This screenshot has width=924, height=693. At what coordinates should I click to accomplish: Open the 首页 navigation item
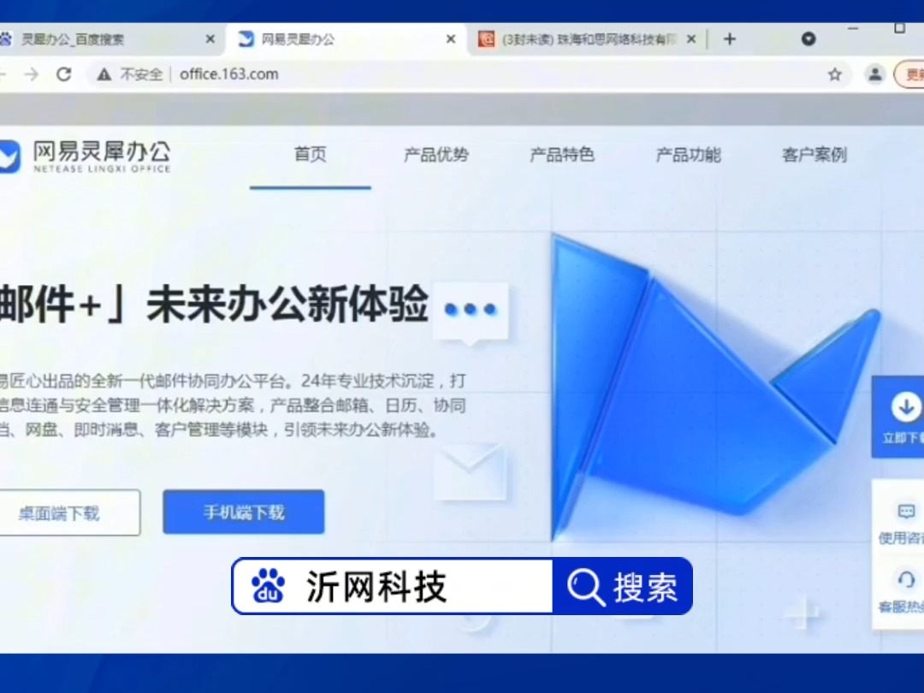[310, 154]
